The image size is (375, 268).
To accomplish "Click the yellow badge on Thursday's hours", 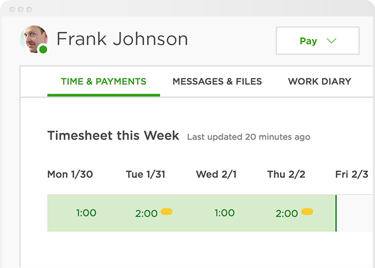I will [x=307, y=212].
